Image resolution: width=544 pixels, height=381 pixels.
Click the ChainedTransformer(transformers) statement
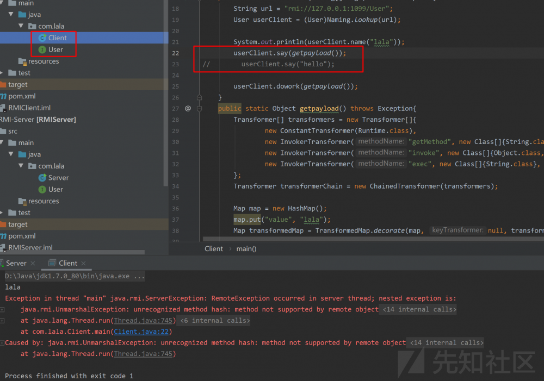coord(366,186)
